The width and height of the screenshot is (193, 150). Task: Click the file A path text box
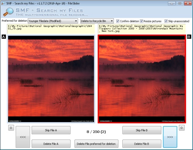(x=51, y=29)
